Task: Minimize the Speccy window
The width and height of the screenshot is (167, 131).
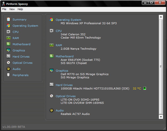Action: (145, 3)
